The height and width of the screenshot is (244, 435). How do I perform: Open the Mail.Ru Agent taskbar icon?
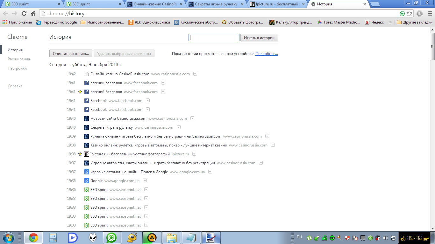click(x=111, y=238)
